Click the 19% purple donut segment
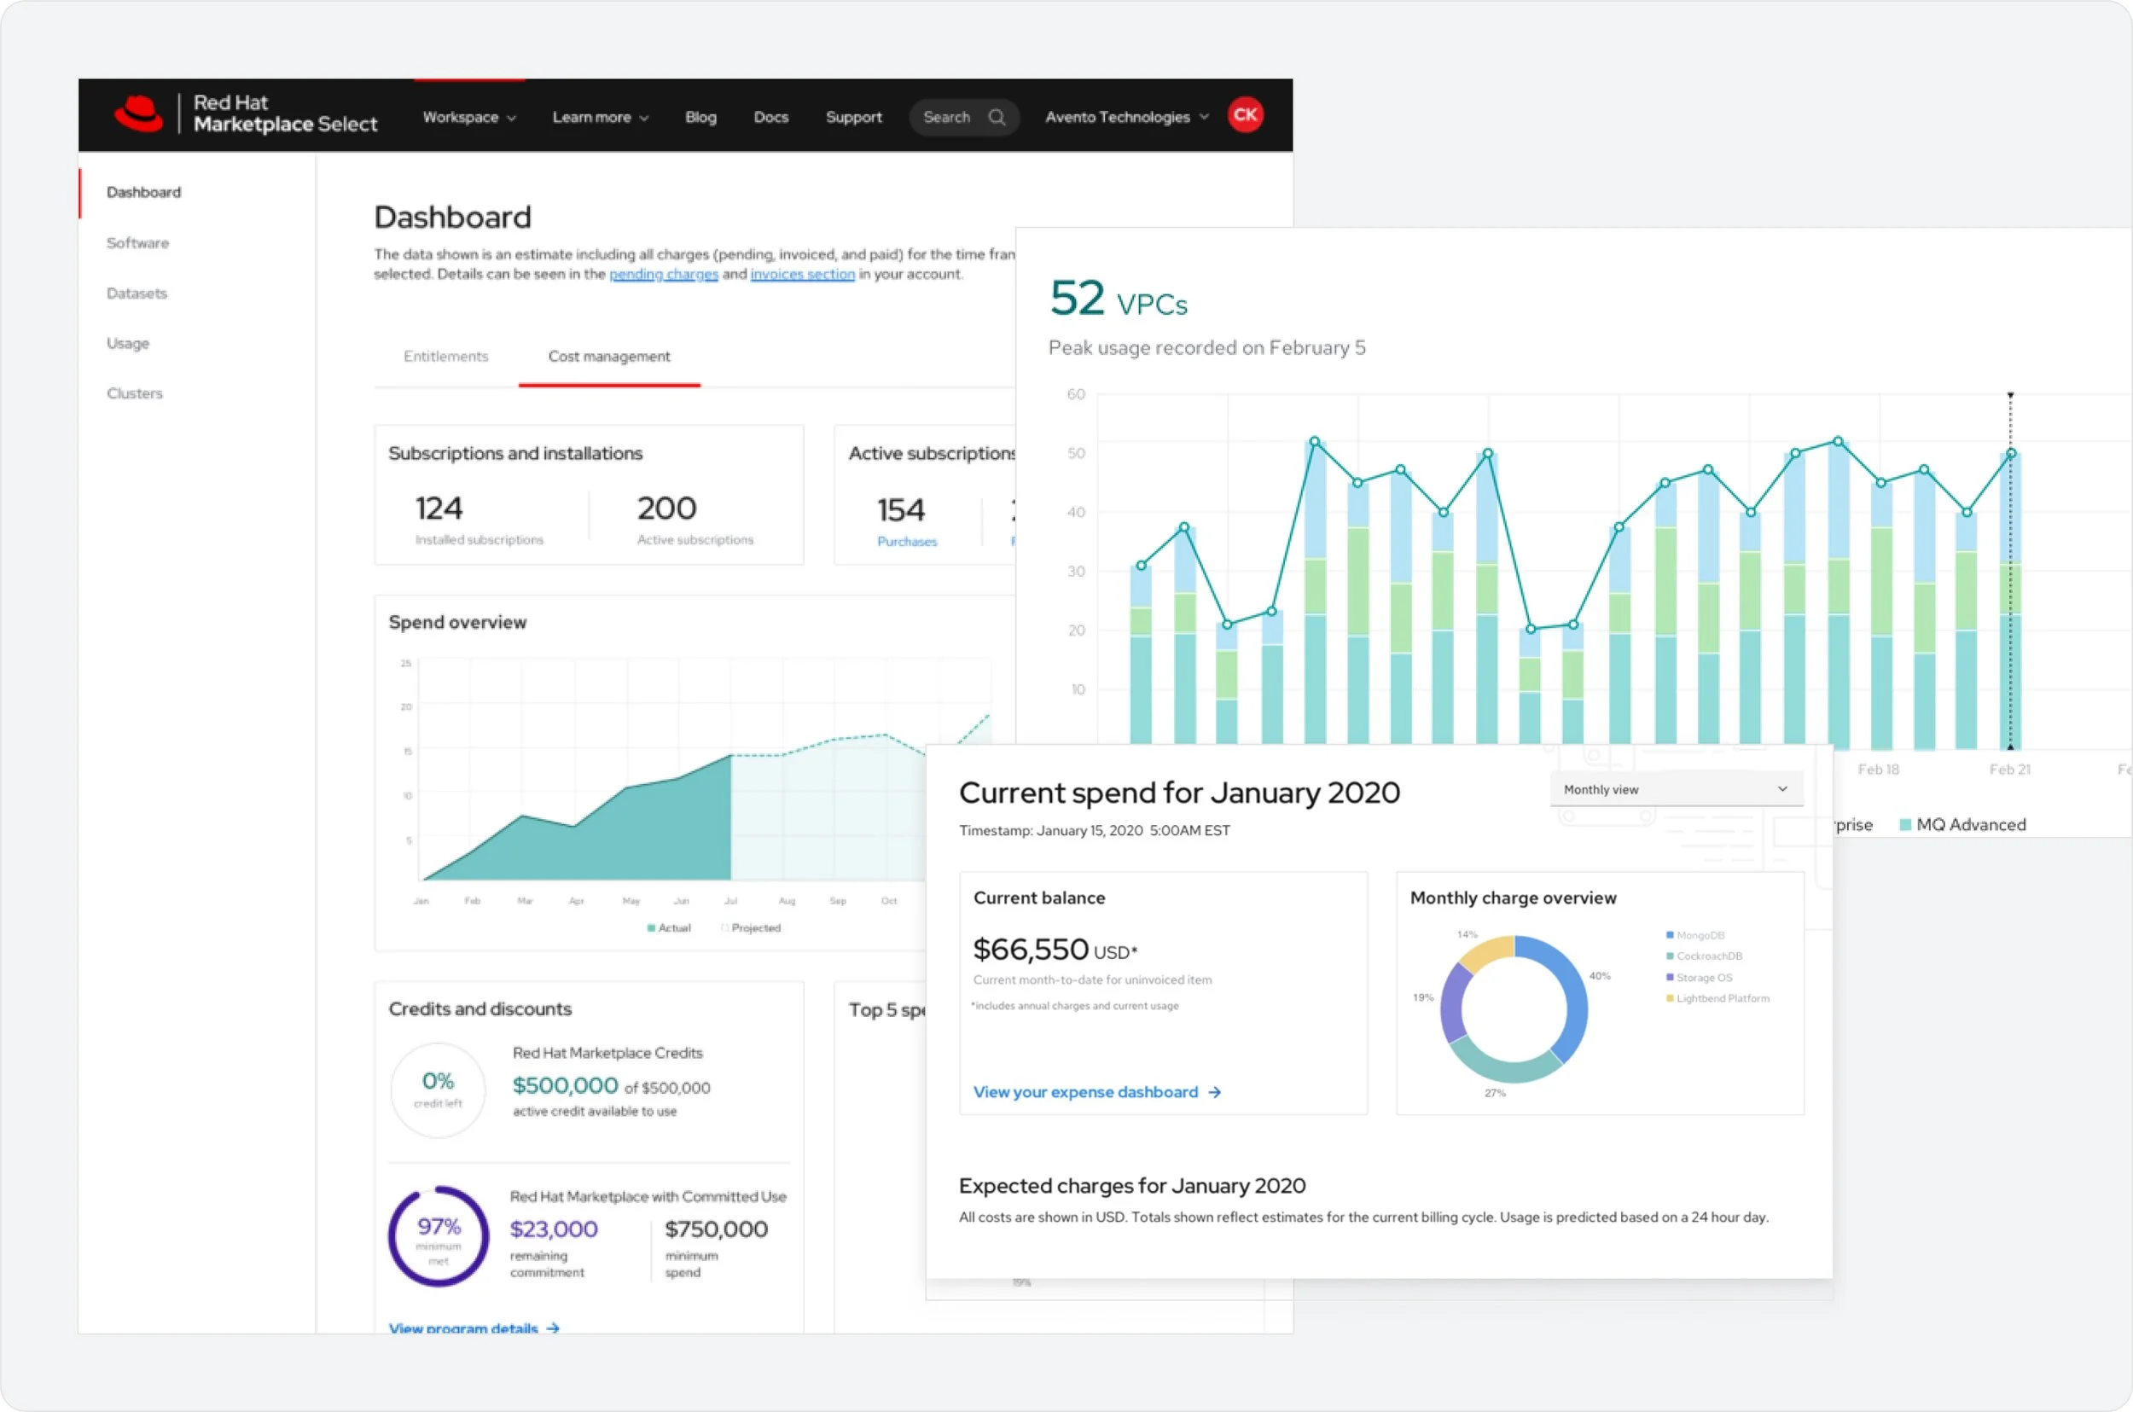Image resolution: width=2133 pixels, height=1412 pixels. point(1451,1003)
